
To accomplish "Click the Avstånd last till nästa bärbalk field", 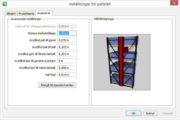I will (x=67, y=68).
